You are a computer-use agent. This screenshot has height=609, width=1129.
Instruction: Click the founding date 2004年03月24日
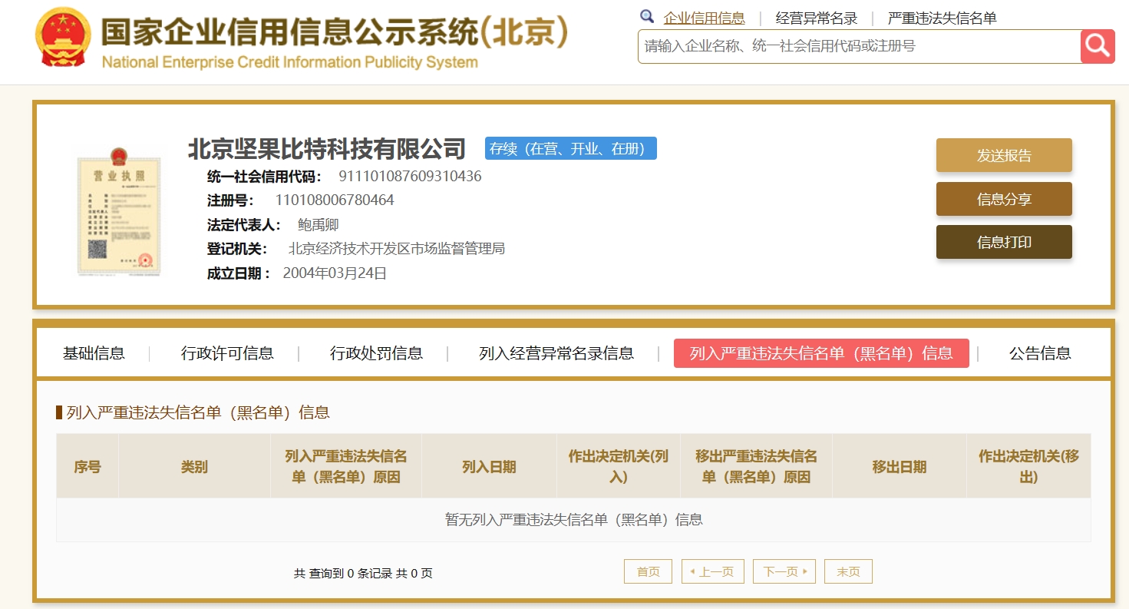(x=335, y=273)
